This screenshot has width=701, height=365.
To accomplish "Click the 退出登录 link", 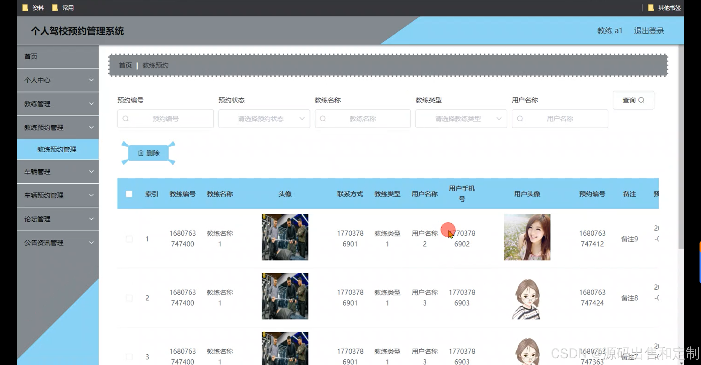I will coord(649,31).
